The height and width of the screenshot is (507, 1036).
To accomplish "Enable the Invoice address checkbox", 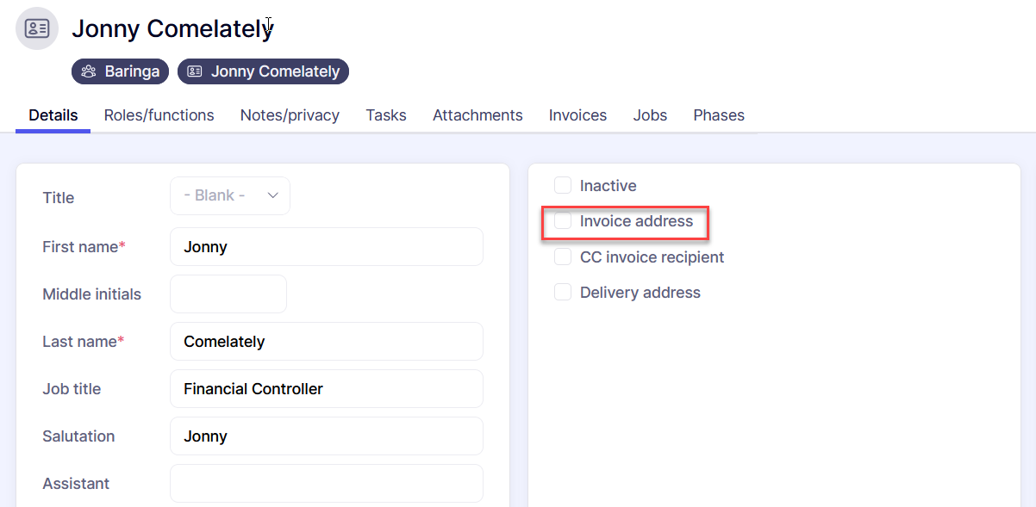I will click(x=563, y=221).
